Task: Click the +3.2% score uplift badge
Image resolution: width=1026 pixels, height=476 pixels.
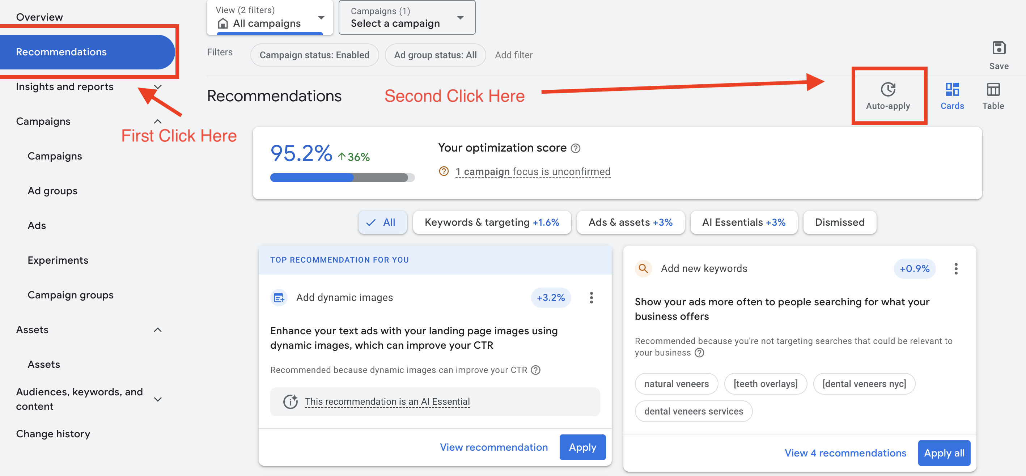Action: pos(551,298)
